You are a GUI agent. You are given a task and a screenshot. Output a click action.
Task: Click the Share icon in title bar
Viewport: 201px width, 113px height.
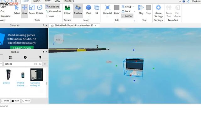point(188,1)
